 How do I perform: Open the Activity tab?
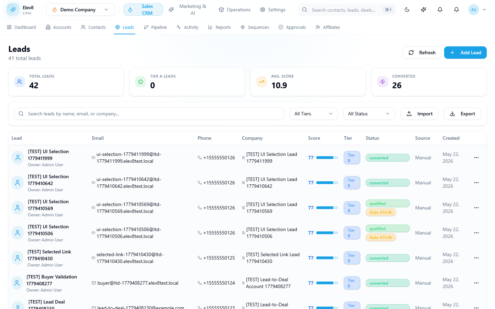pyautogui.click(x=187, y=27)
